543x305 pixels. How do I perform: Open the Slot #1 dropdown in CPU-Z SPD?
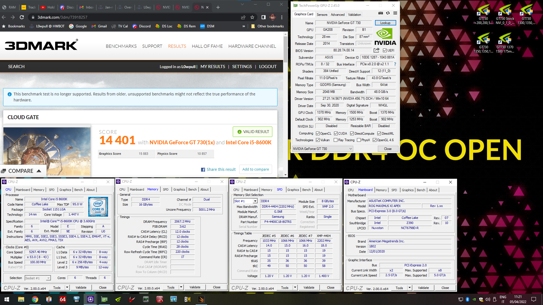coord(245,201)
